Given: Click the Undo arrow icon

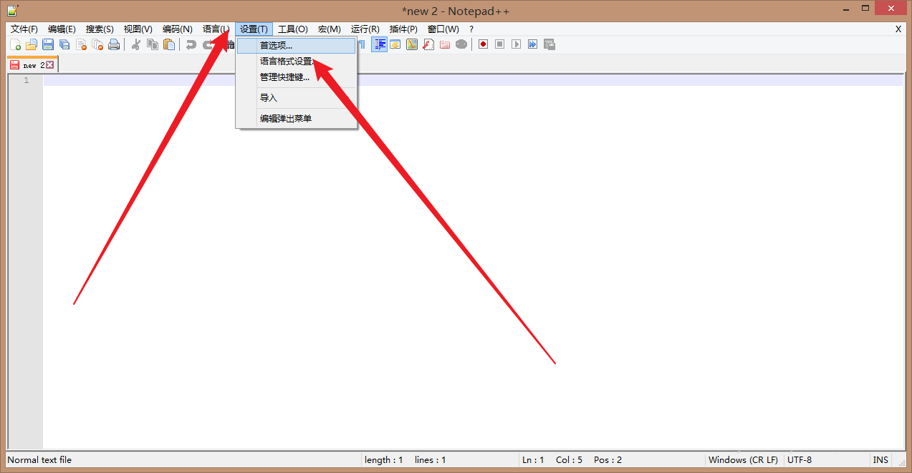Looking at the screenshot, I should pyautogui.click(x=191, y=44).
